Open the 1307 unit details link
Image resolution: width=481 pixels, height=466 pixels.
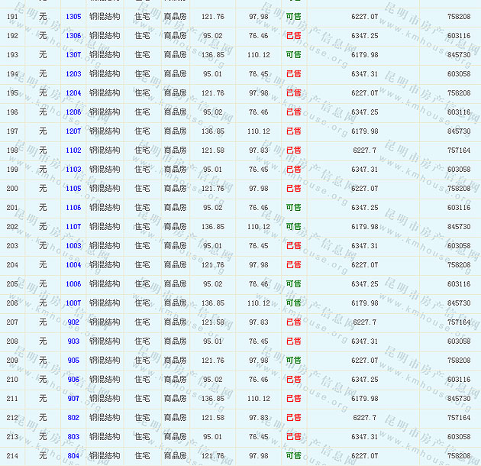click(73, 55)
